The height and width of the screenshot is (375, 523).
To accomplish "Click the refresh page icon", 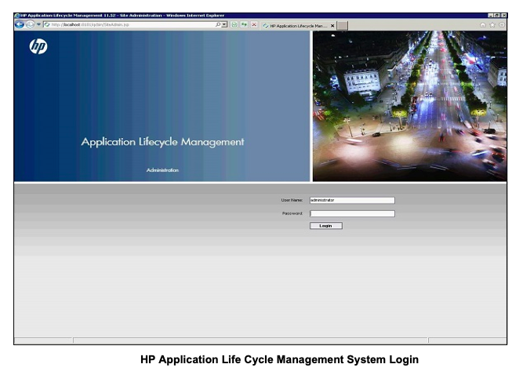I will click(244, 24).
